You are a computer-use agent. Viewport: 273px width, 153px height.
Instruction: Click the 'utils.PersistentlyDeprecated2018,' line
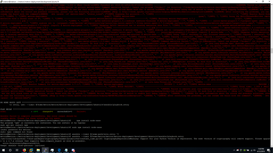tap(21, 143)
